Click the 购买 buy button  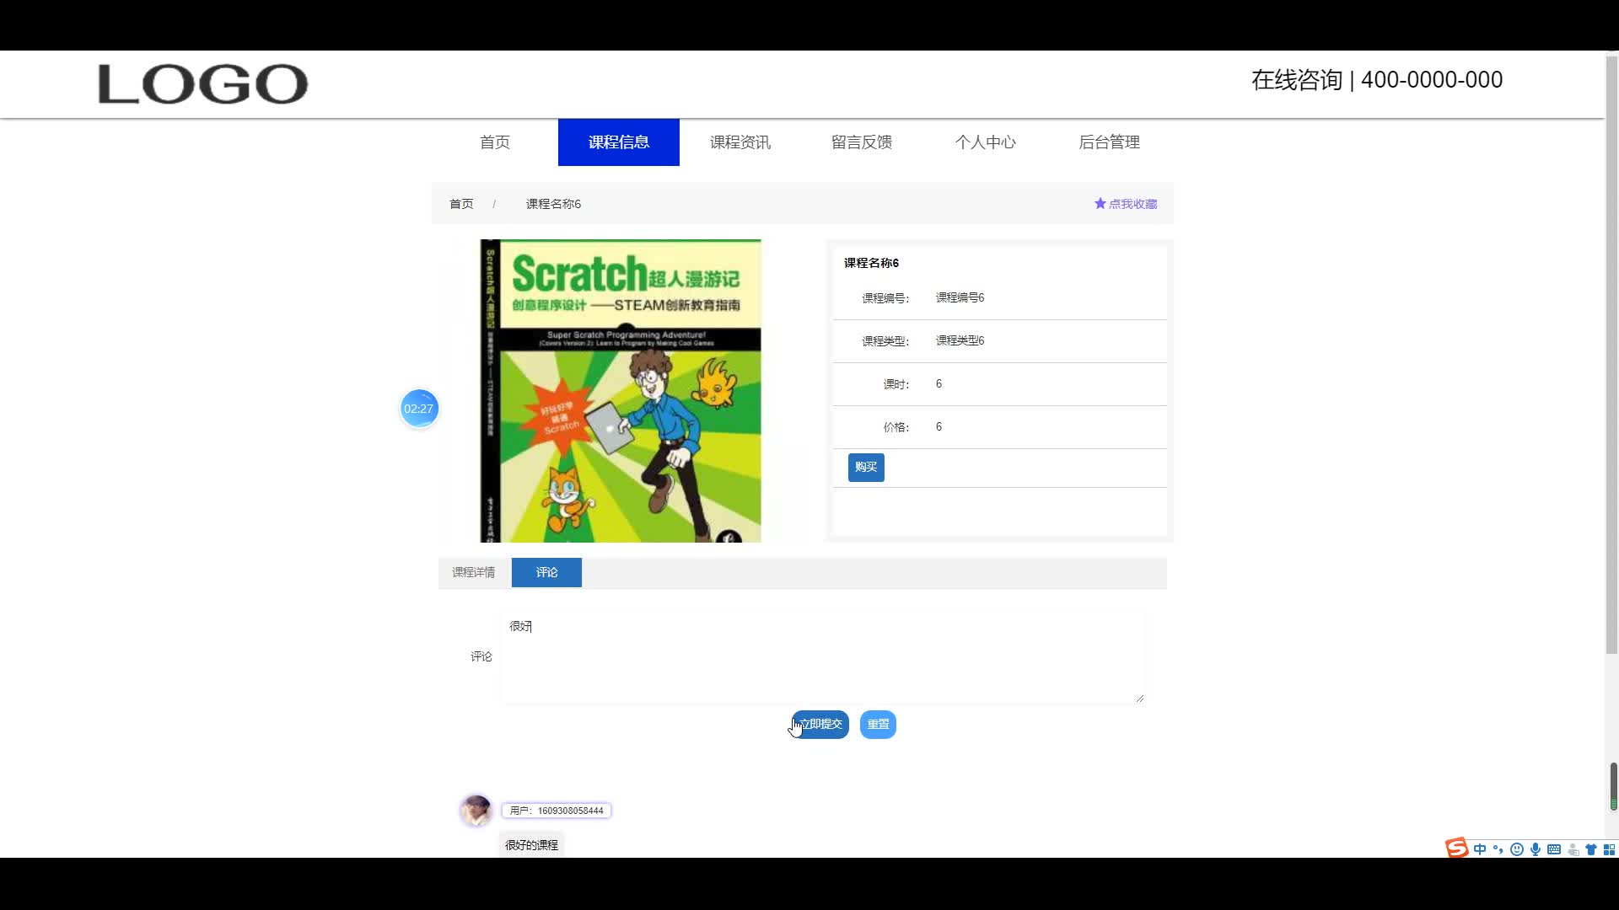point(866,467)
